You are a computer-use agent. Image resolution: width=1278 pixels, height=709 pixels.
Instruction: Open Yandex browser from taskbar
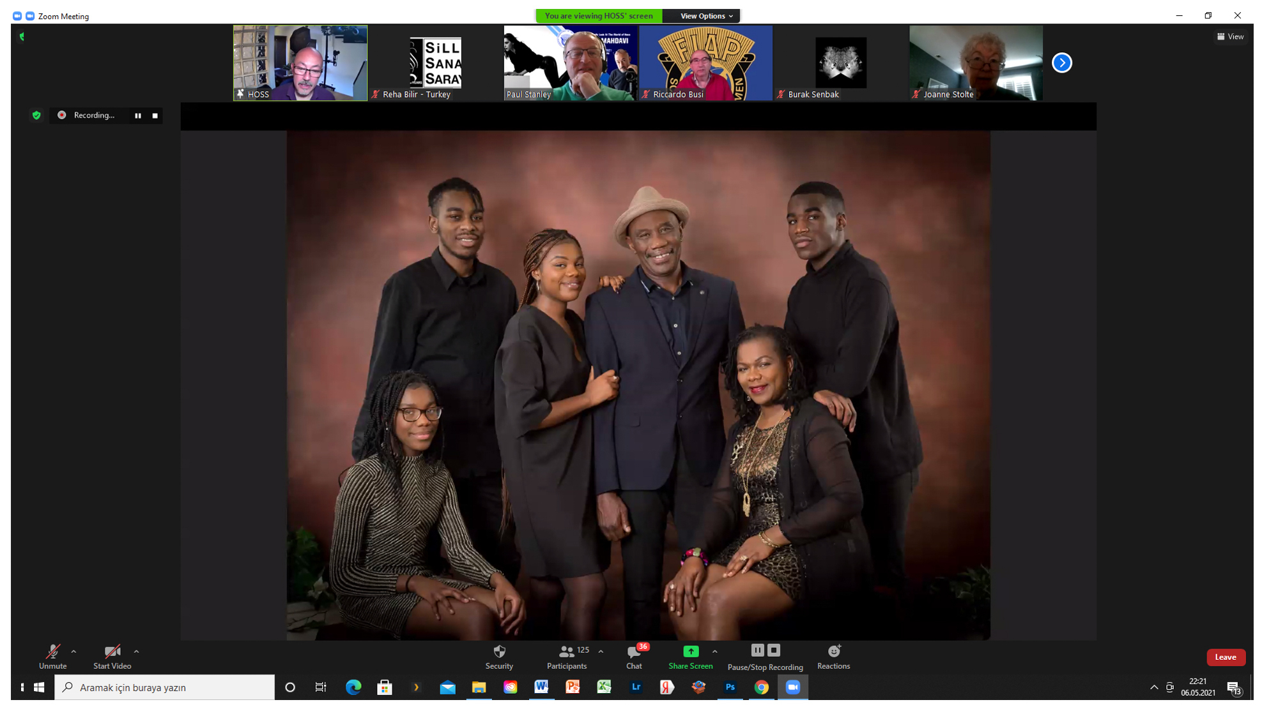tap(667, 687)
